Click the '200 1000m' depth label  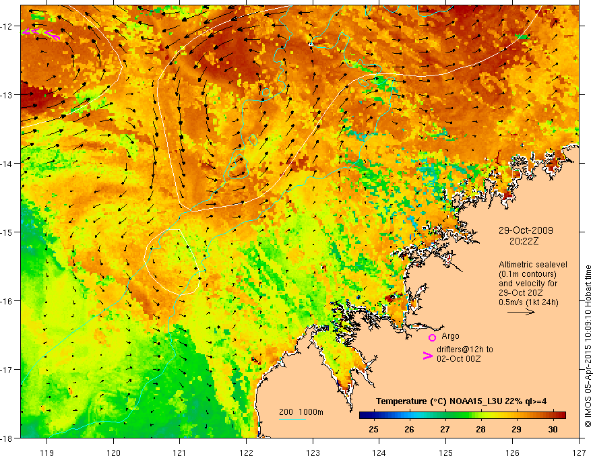(x=301, y=412)
